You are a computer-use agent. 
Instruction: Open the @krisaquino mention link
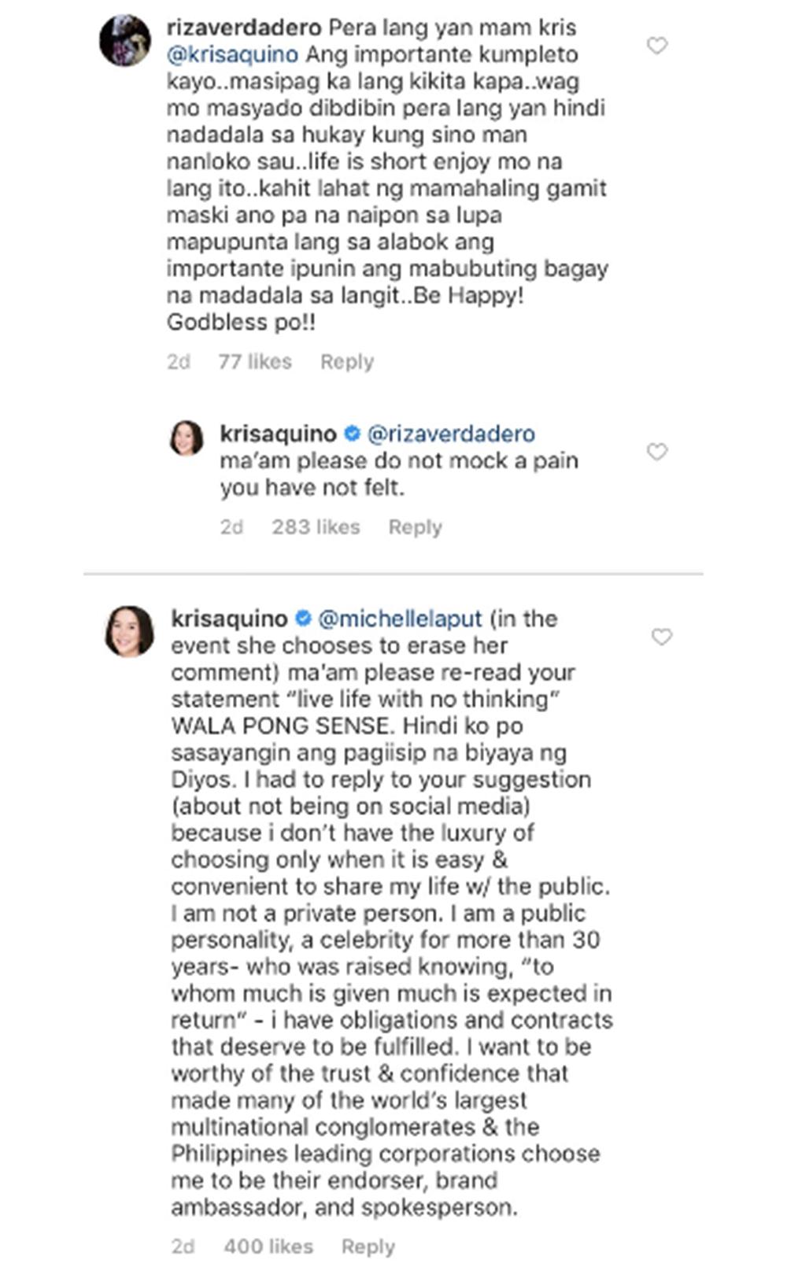[233, 54]
